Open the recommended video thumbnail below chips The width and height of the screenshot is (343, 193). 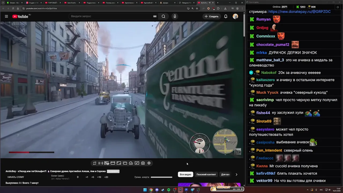coord(209,185)
